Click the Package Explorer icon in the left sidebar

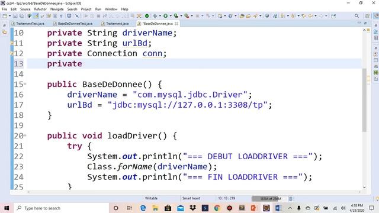5,32
